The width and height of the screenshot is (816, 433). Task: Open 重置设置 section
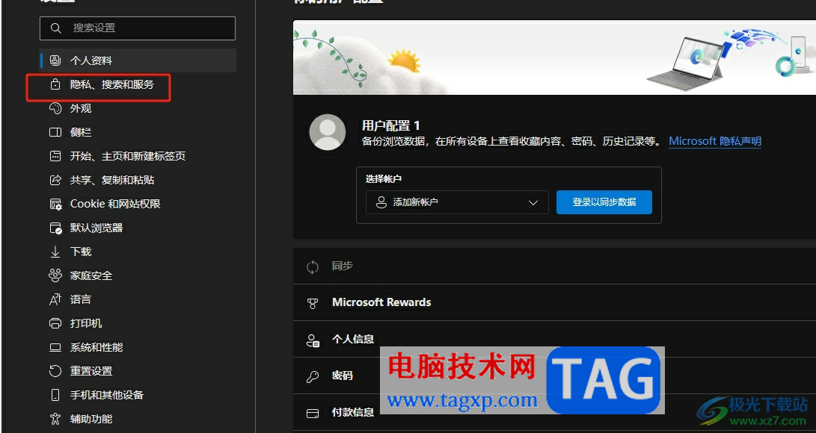(x=138, y=371)
